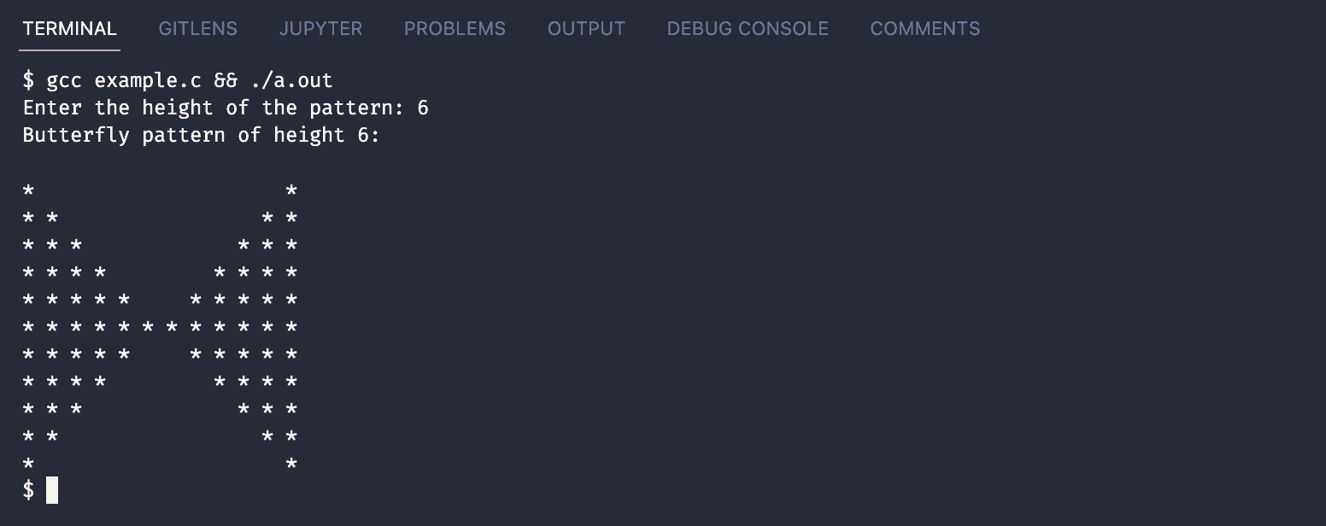Open the DEBUG CONSOLE tab

point(748,28)
